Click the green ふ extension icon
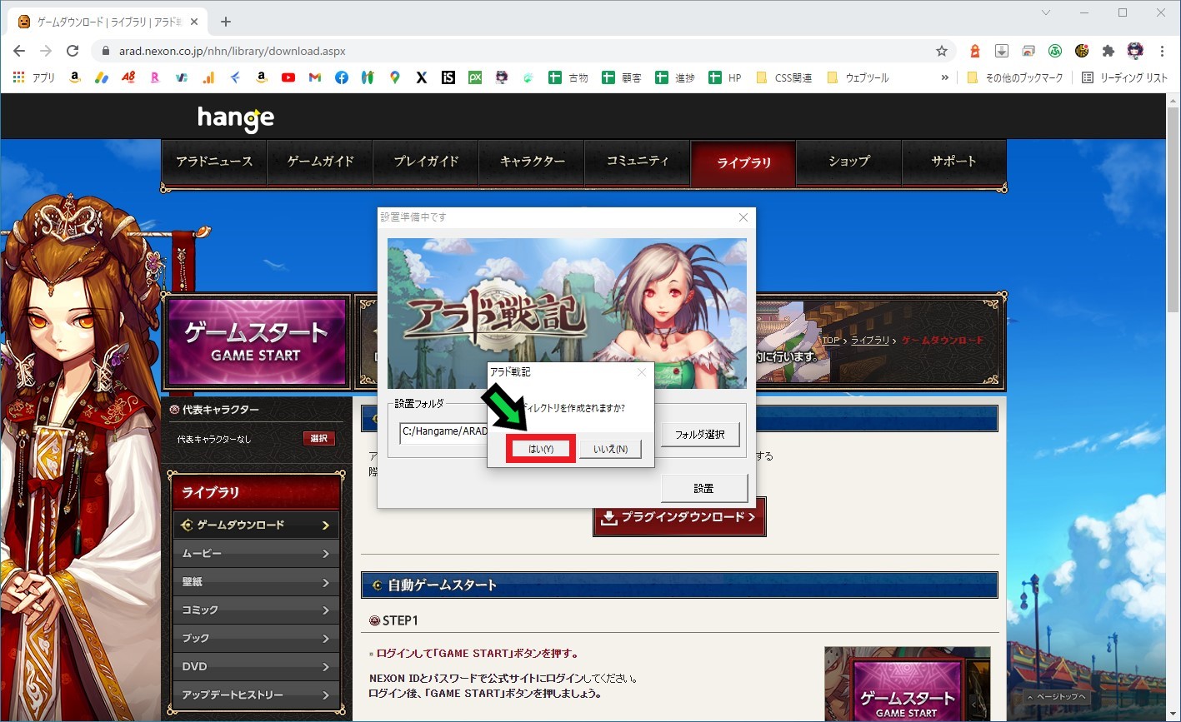 (x=1055, y=51)
